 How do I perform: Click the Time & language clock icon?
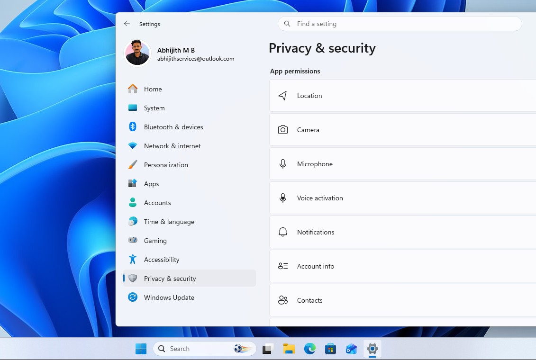pyautogui.click(x=133, y=221)
